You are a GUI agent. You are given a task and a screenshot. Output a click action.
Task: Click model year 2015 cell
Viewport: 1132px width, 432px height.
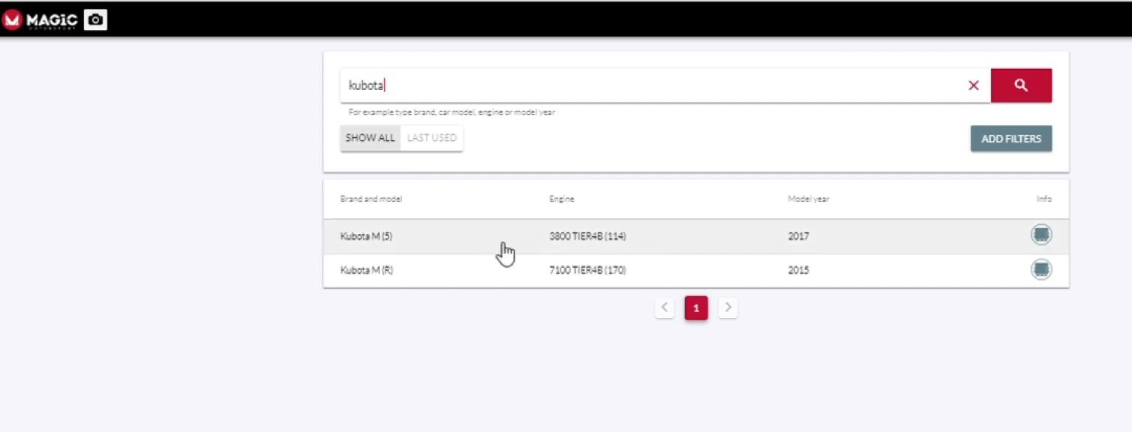pyautogui.click(x=798, y=270)
